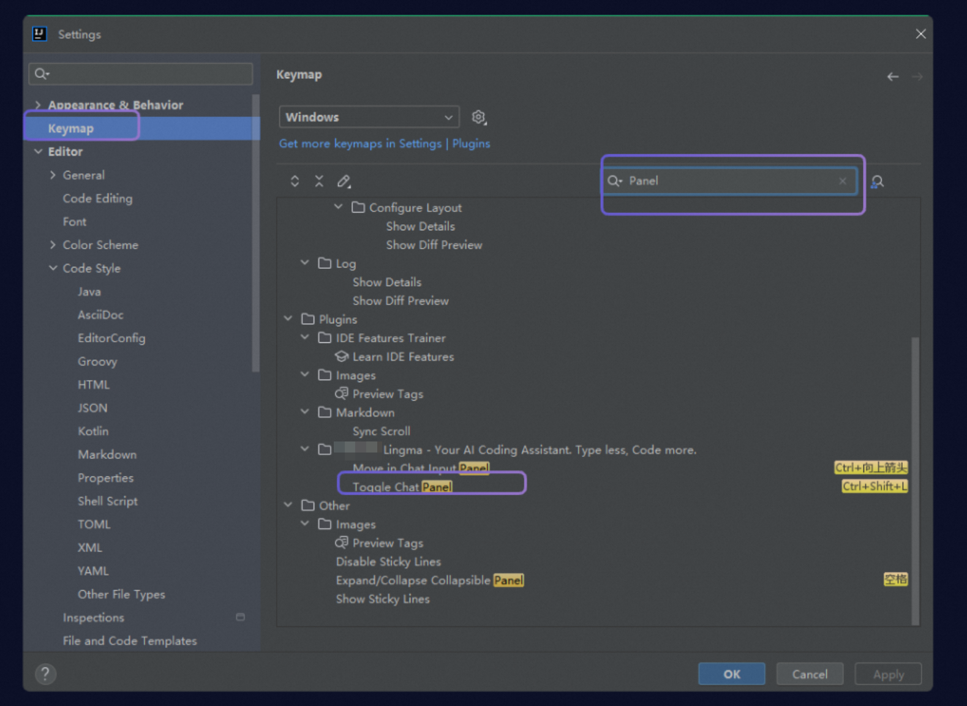Screen dimensions: 967x706
Task: Open Kotlin code style settings
Action: [93, 431]
